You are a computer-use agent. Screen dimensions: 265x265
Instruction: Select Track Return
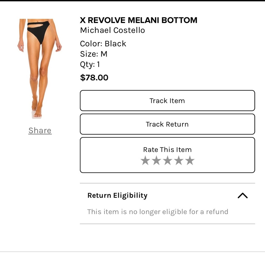[167, 124]
